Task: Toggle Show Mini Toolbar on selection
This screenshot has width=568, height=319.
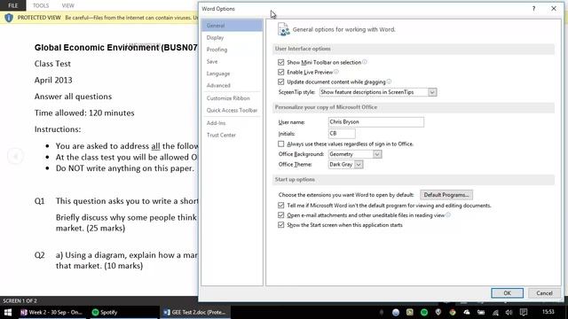Action: tap(280, 62)
